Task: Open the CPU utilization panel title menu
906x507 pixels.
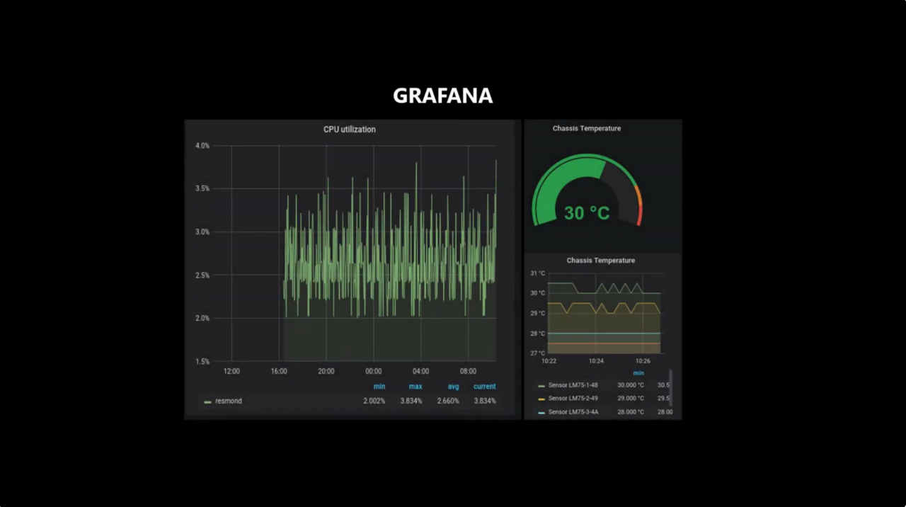Action: pos(349,129)
